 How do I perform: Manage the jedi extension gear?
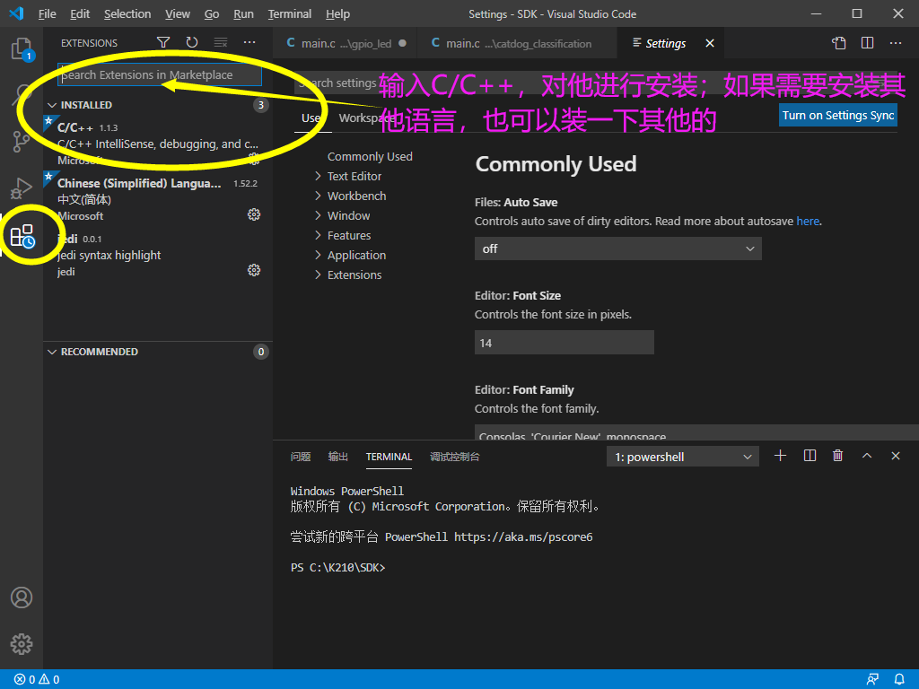click(254, 269)
